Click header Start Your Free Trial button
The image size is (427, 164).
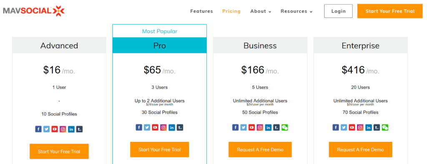390,11
